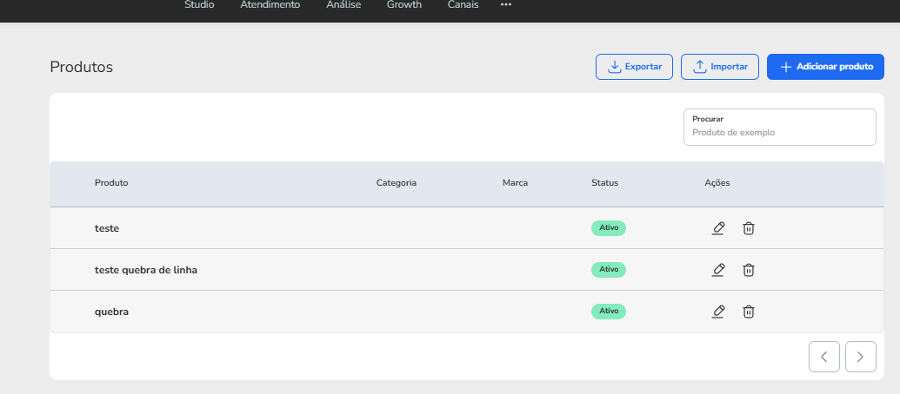This screenshot has height=394, width=900.
Task: Edit the 'teste quebra de linha' product
Action: pos(718,270)
